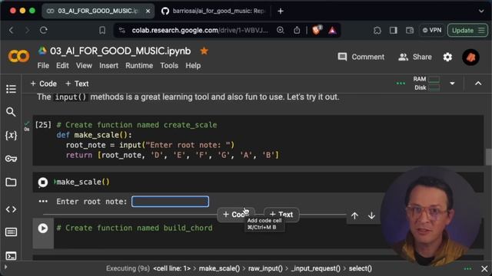Open the Tools menu
The height and width of the screenshot is (276, 492).
point(169,65)
